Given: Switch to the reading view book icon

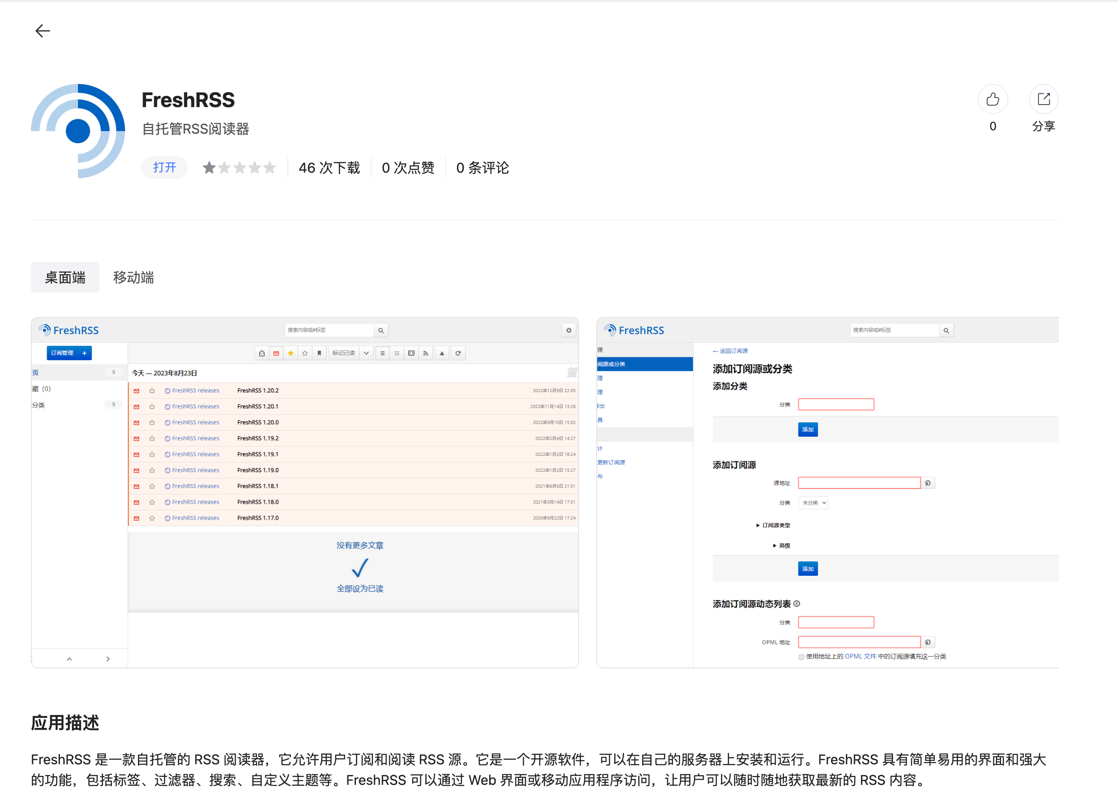Looking at the screenshot, I should pyautogui.click(x=411, y=353).
